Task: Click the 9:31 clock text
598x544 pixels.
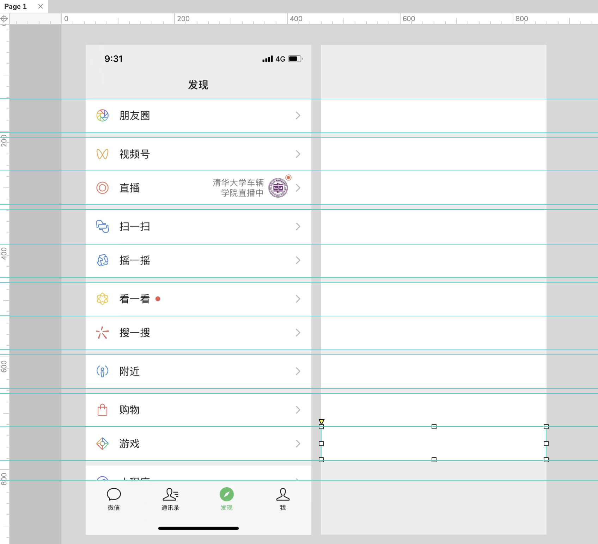Action: point(114,59)
